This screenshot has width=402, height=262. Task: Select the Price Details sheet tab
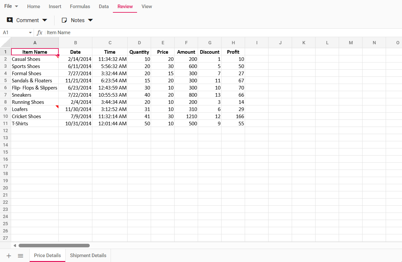point(47,255)
